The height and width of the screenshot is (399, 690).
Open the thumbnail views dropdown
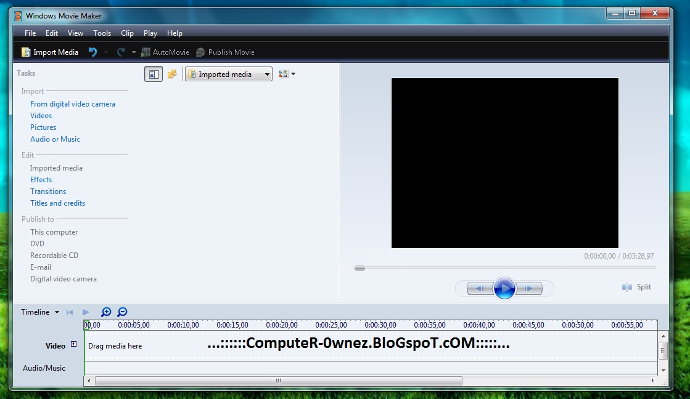point(287,75)
